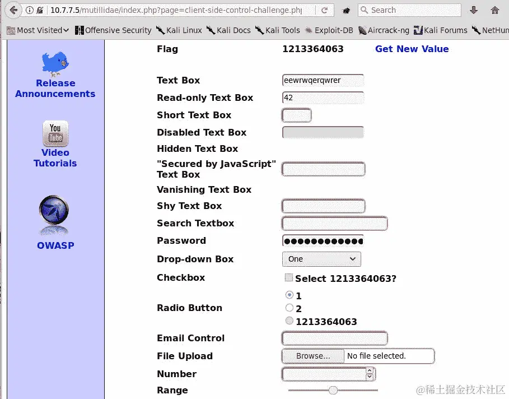Click the Get New Value link
Screen dimensions: 509x399
[x=412, y=49]
